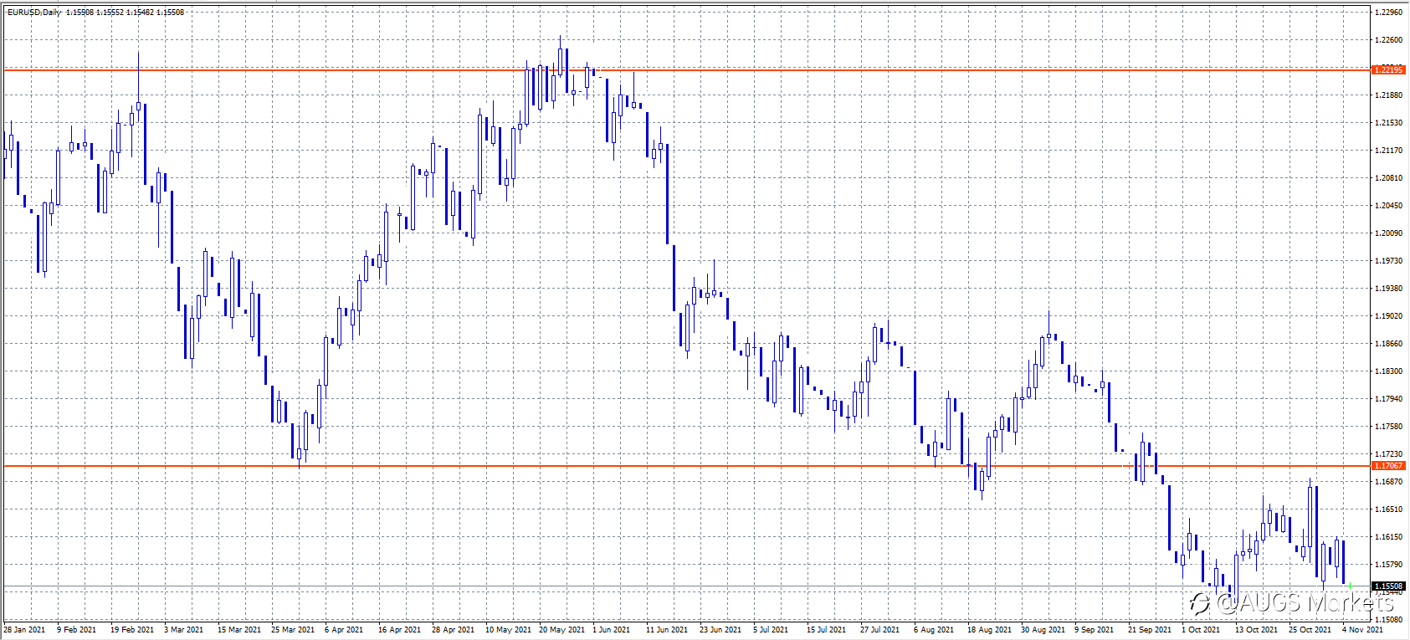Click the 1.22960 price scale label

point(1389,13)
